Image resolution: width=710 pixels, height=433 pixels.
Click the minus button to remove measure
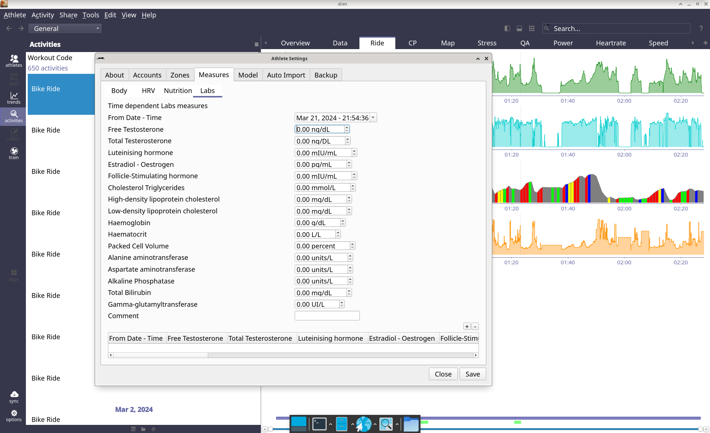(475, 326)
